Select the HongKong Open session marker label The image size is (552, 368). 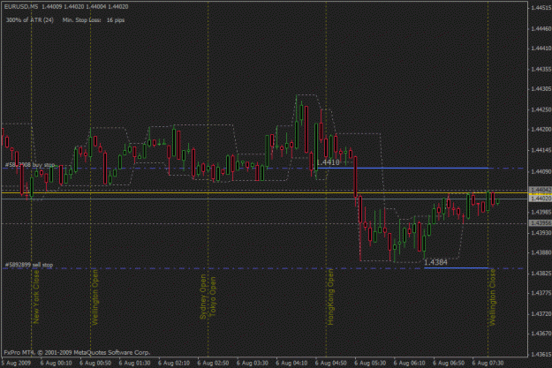(330, 297)
